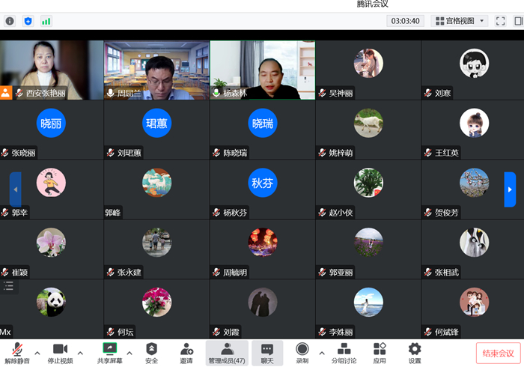The width and height of the screenshot is (524, 367).
Task: Enter fullscreen mode using the top-right icon
Action: 501,21
